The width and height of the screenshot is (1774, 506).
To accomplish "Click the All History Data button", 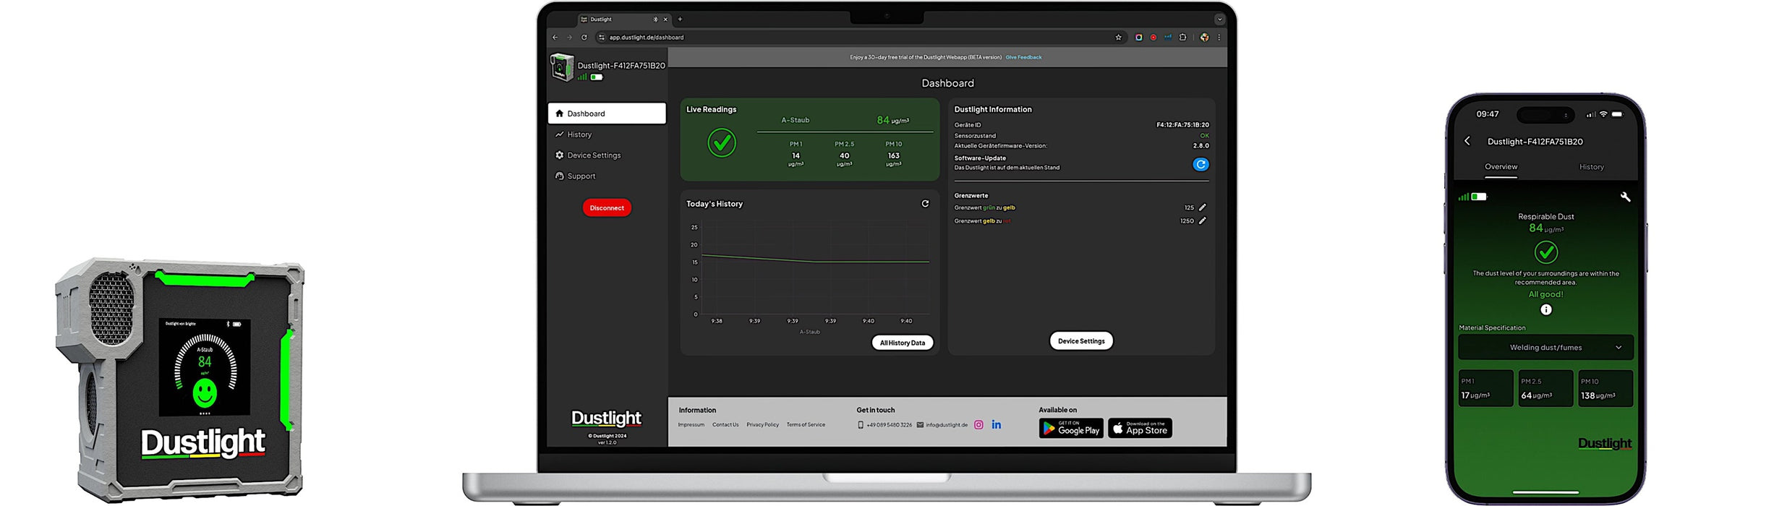I will tap(902, 343).
